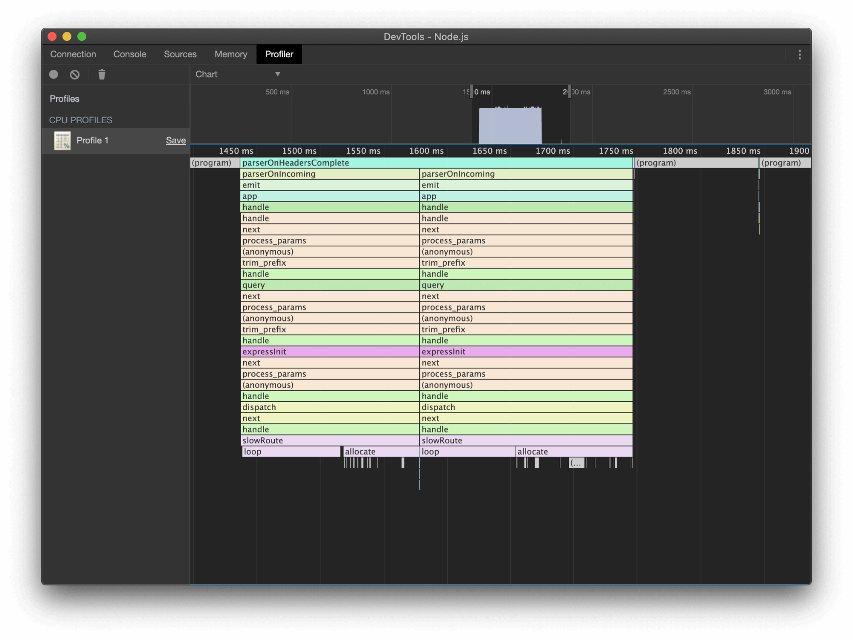Click the left allocate frame
The height and width of the screenshot is (640, 853).
point(381,452)
